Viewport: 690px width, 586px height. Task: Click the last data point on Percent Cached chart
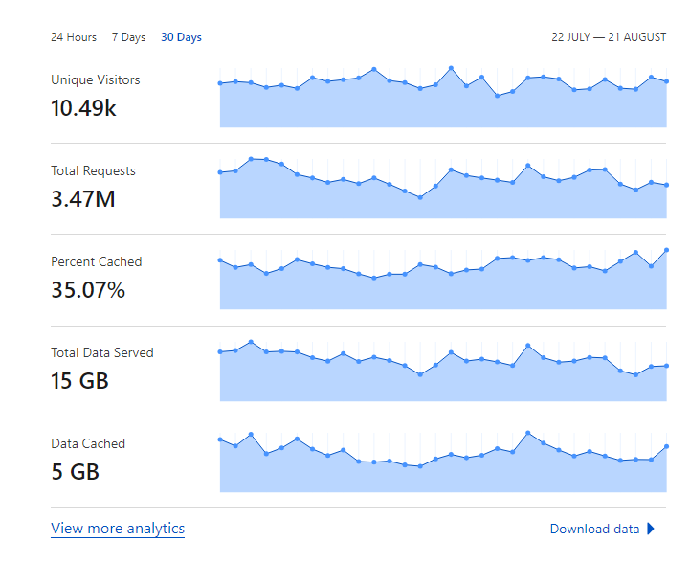point(666,250)
